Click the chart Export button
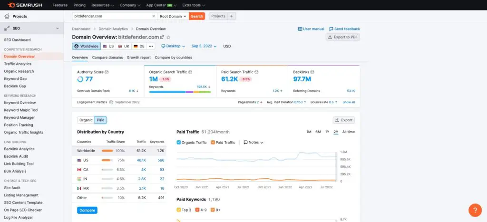 [344, 120]
